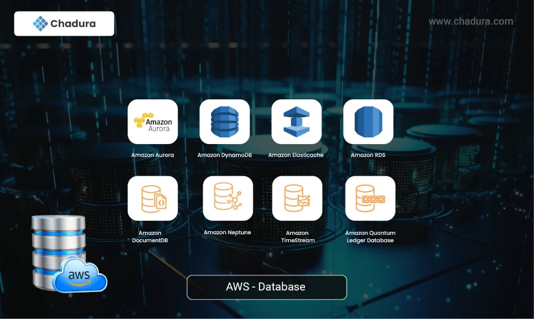
Task: Click the "Amazon DynamoDB" label text
Action: point(225,155)
